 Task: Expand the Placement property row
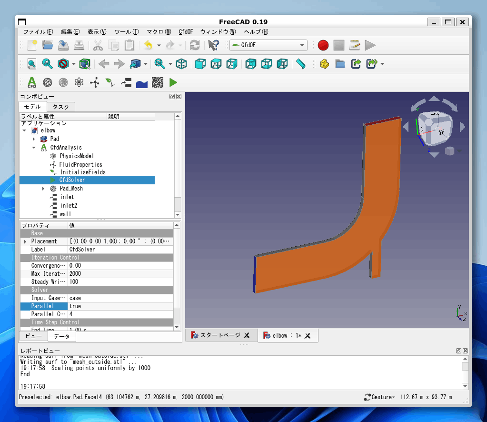(x=25, y=241)
